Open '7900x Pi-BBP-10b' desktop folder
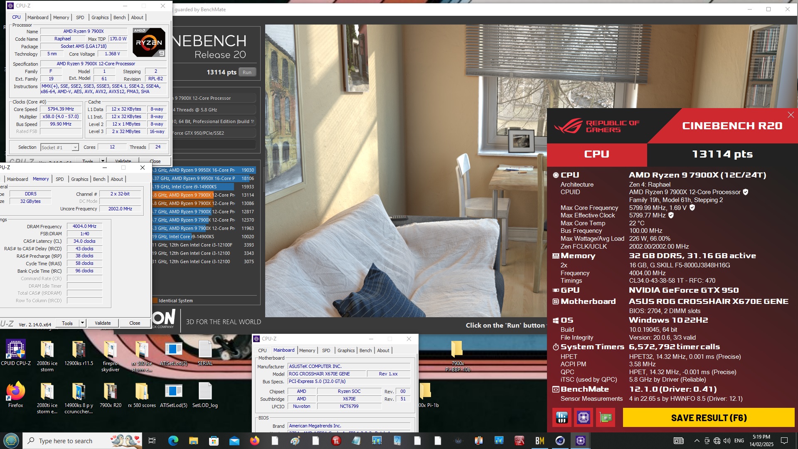Image resolution: width=798 pixels, height=449 pixels. (458, 356)
